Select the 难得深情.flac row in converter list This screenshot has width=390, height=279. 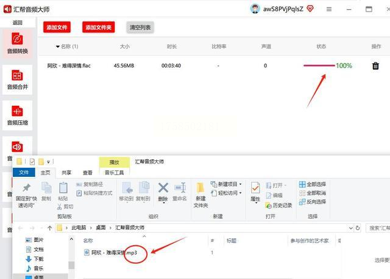pyautogui.click(x=214, y=66)
